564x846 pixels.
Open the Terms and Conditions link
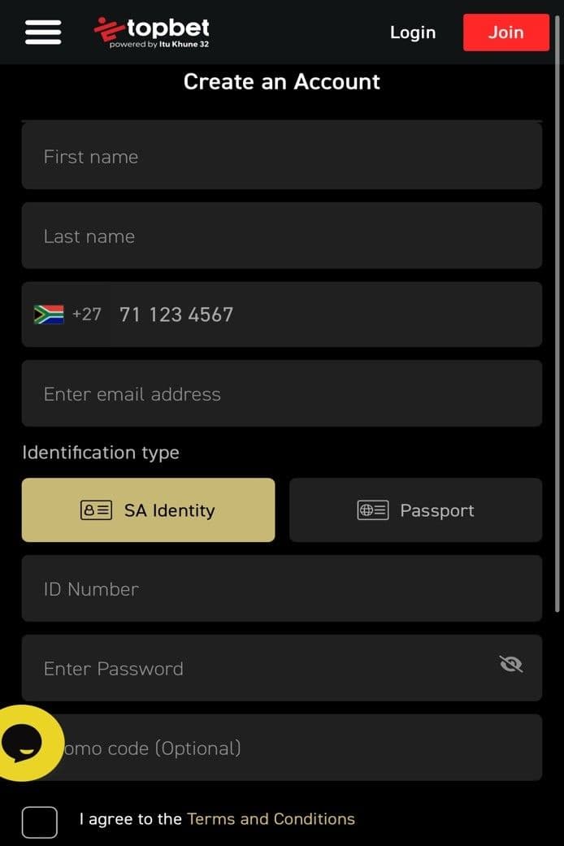[x=271, y=820]
